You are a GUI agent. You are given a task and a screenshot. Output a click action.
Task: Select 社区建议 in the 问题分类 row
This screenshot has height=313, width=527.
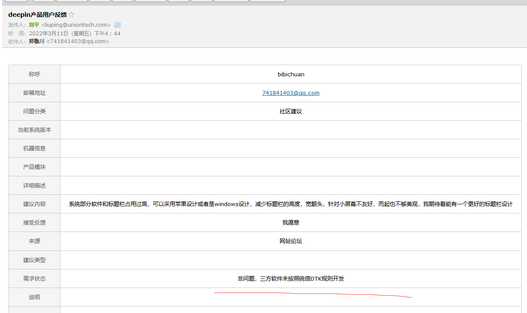290,111
